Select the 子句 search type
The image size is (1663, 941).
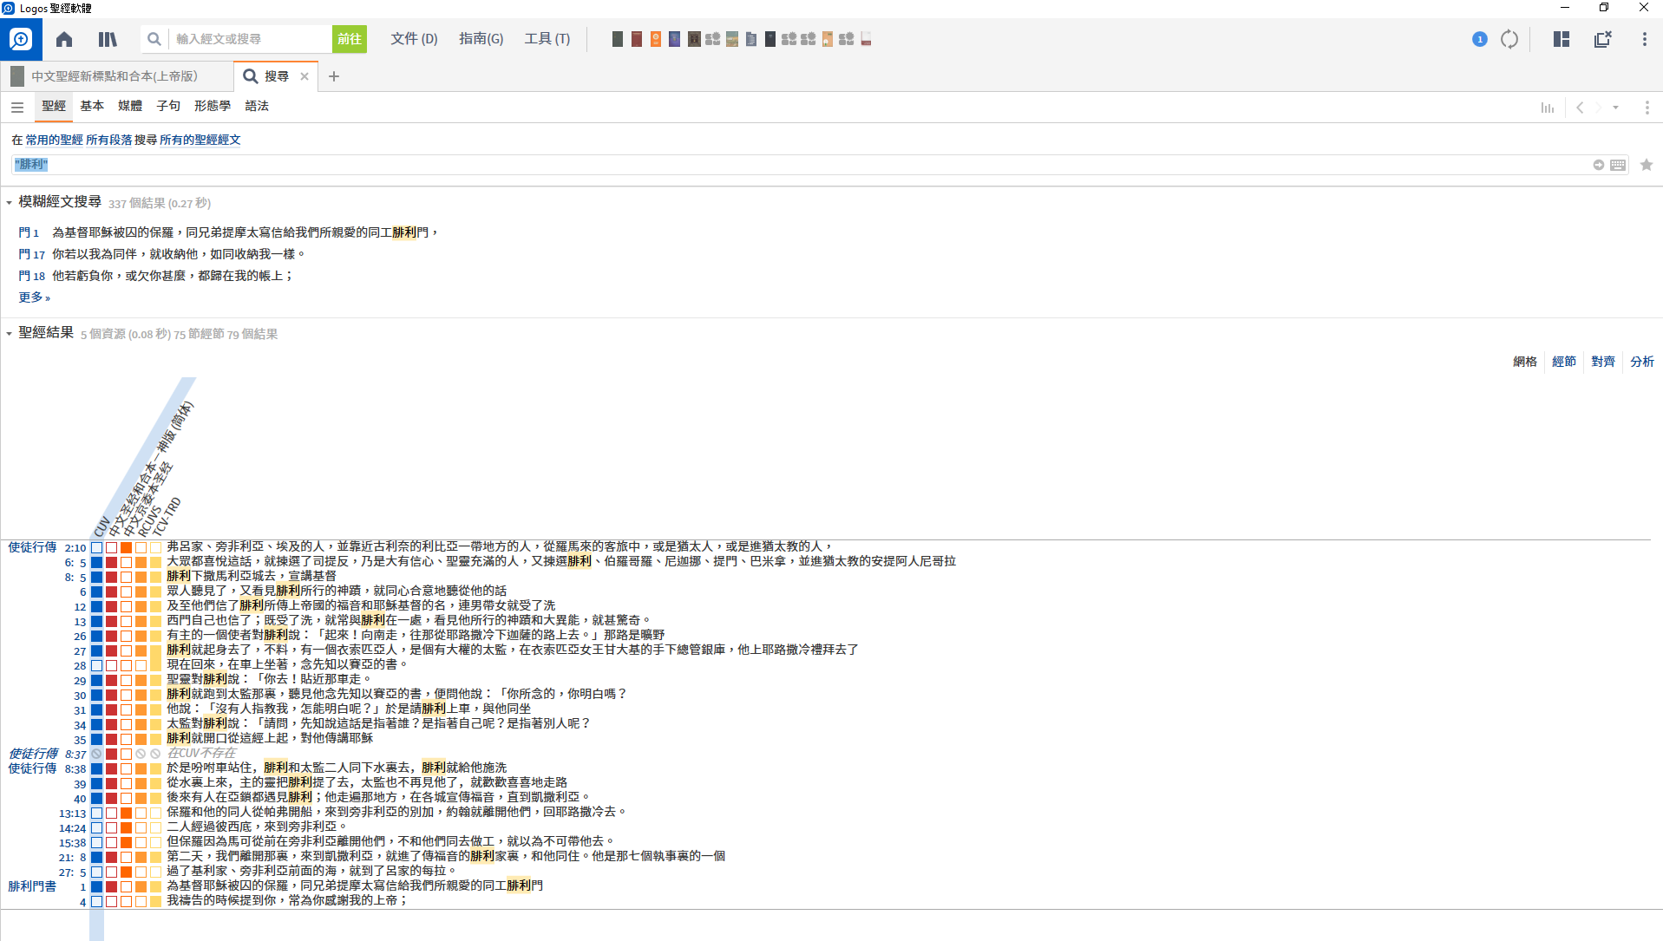pos(168,106)
